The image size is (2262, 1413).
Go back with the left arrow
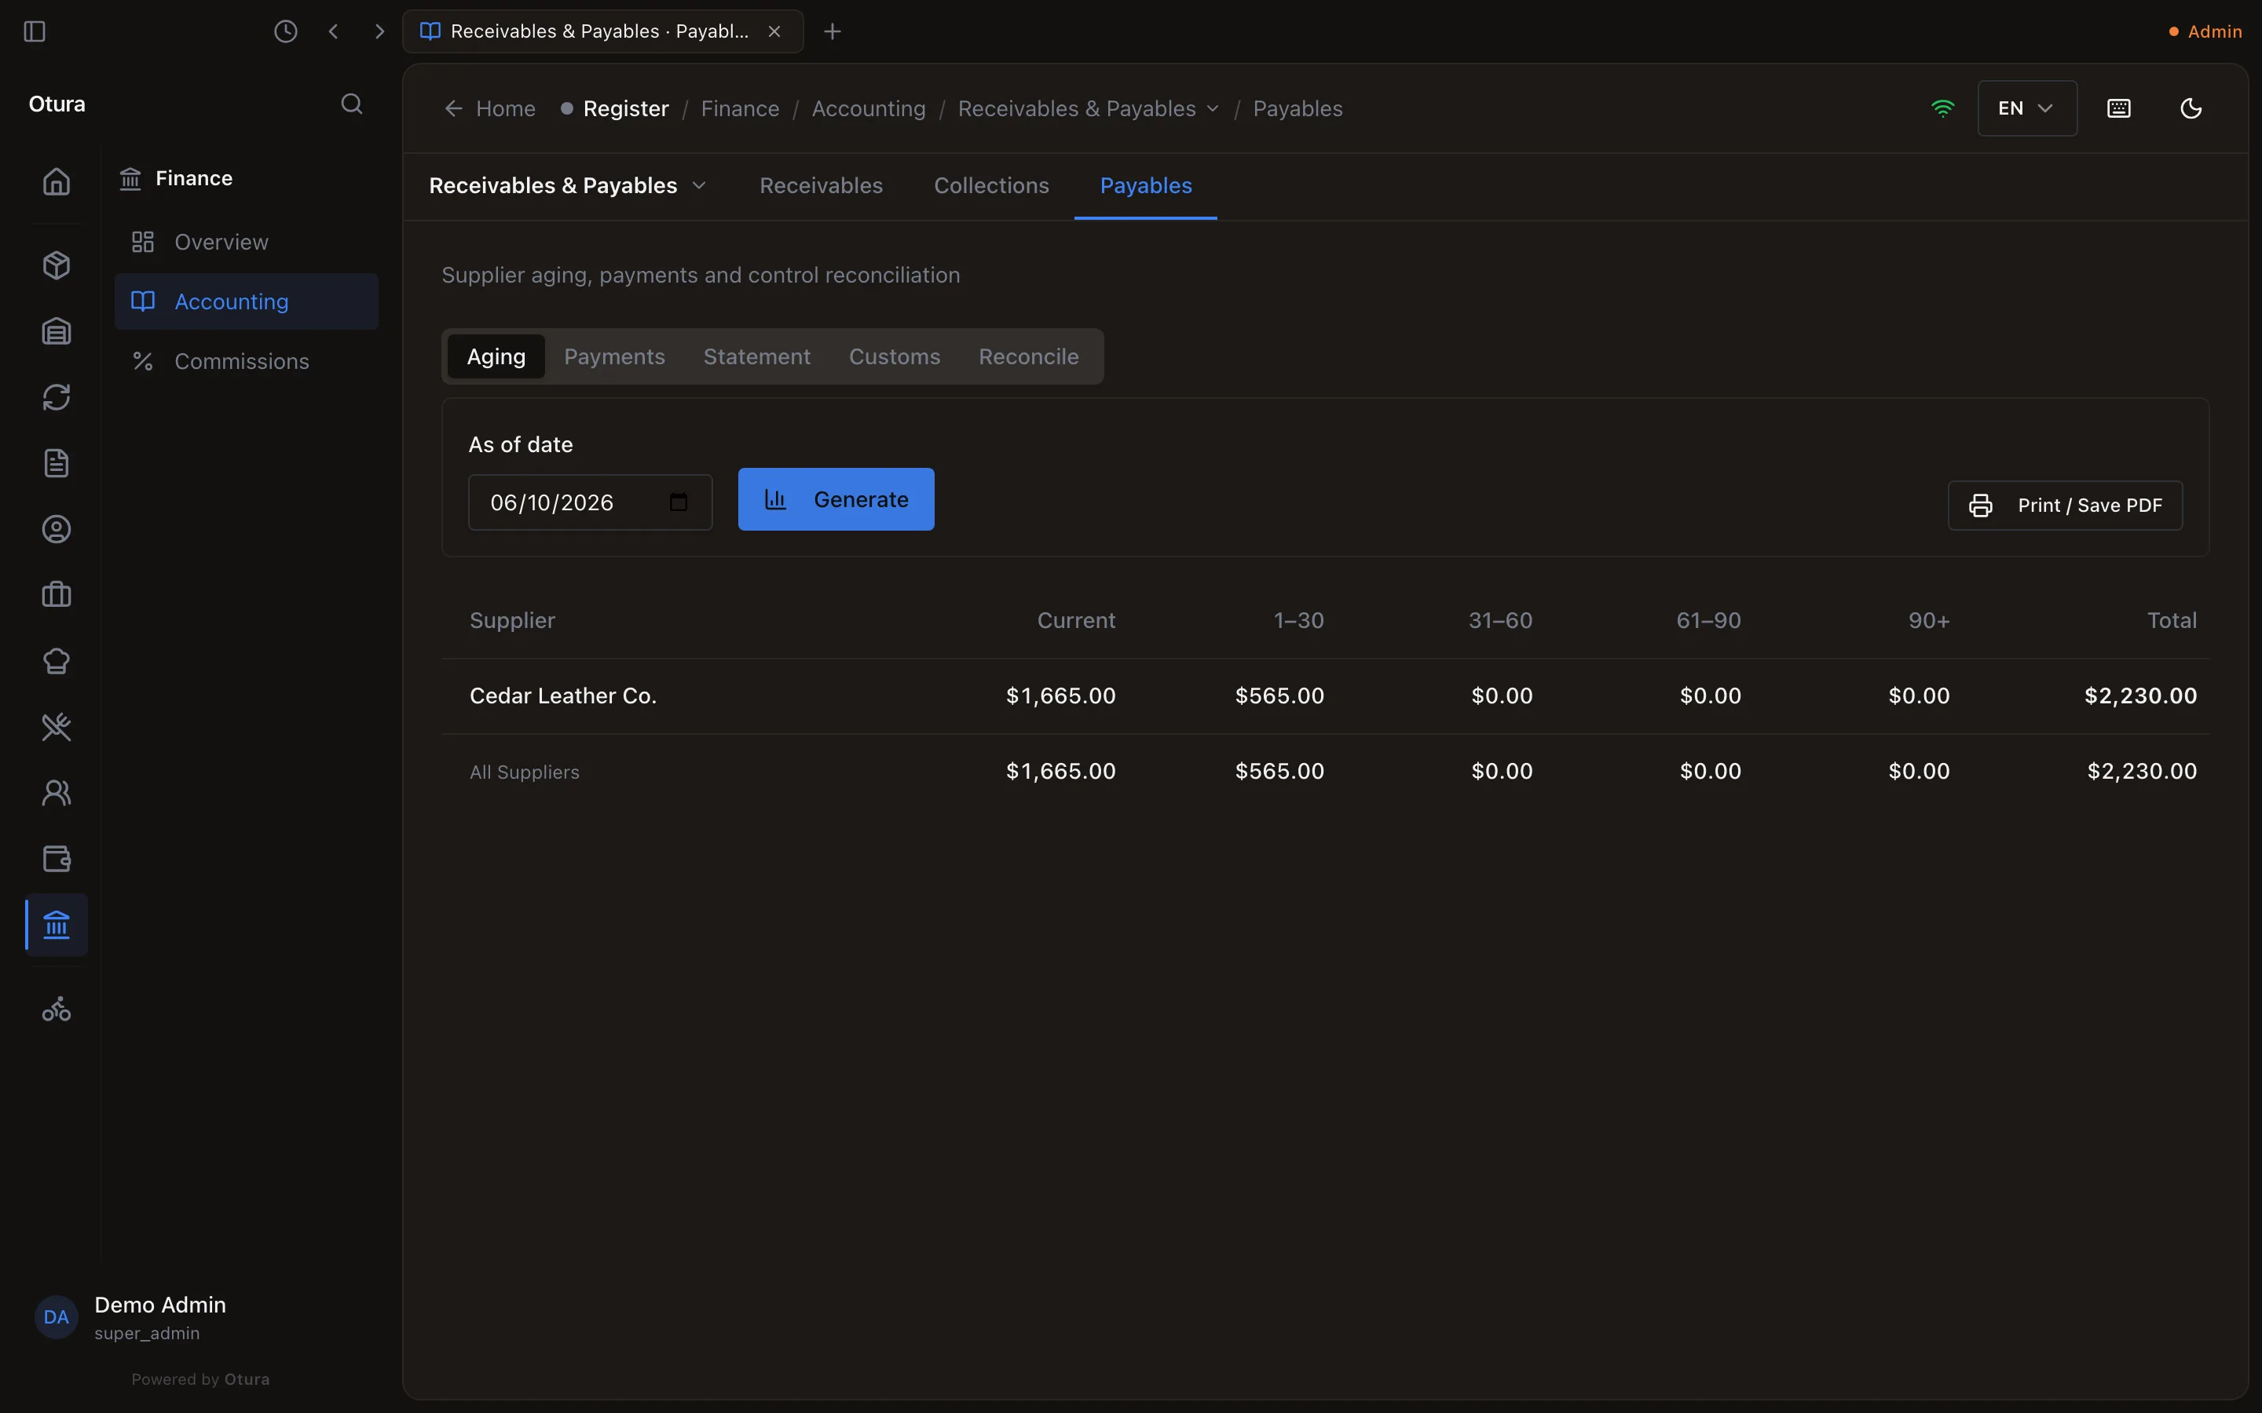(334, 31)
